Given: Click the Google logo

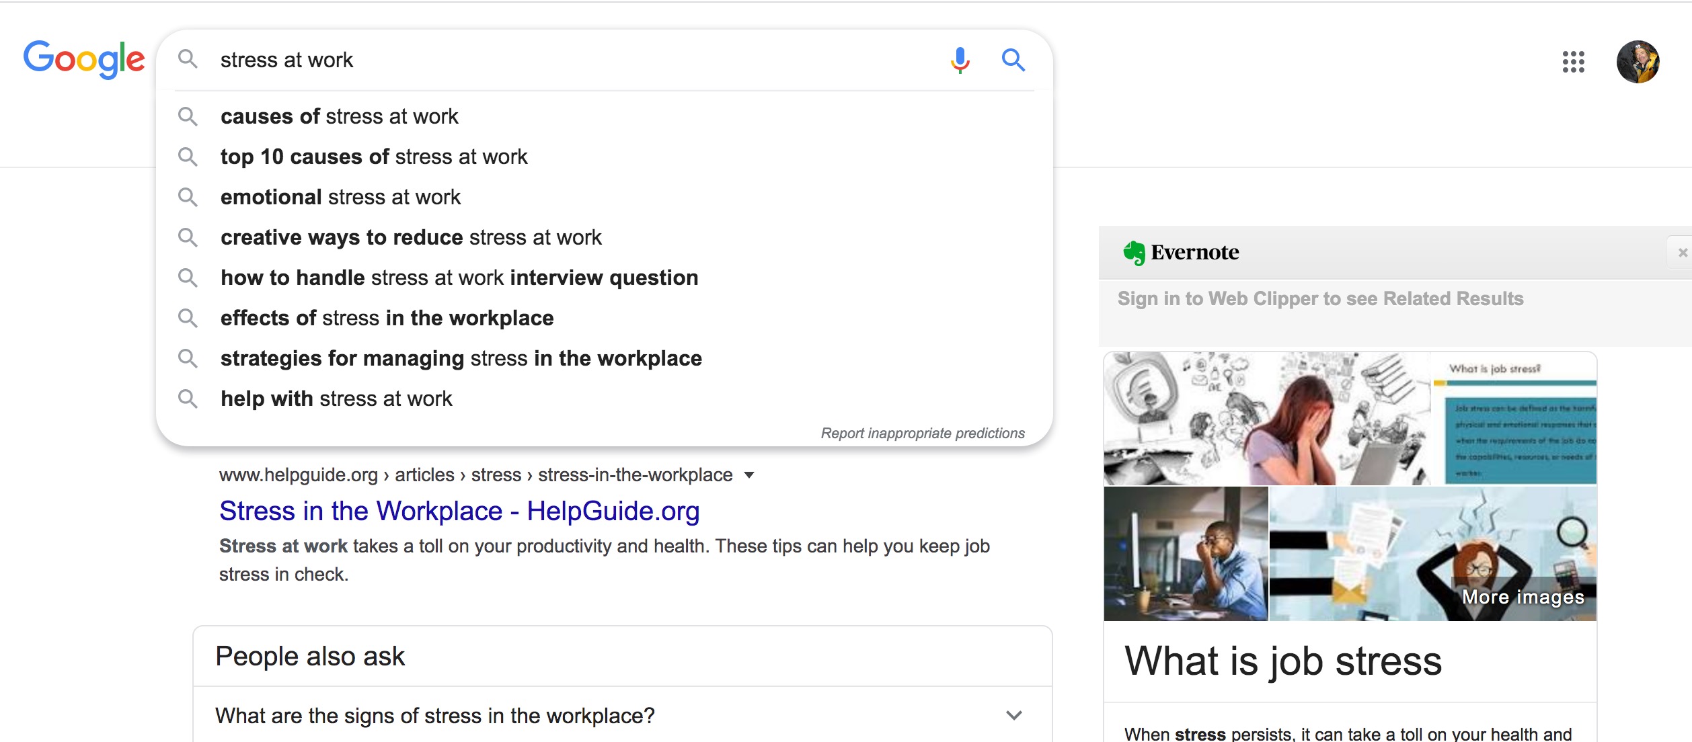Looking at the screenshot, I should tap(84, 59).
